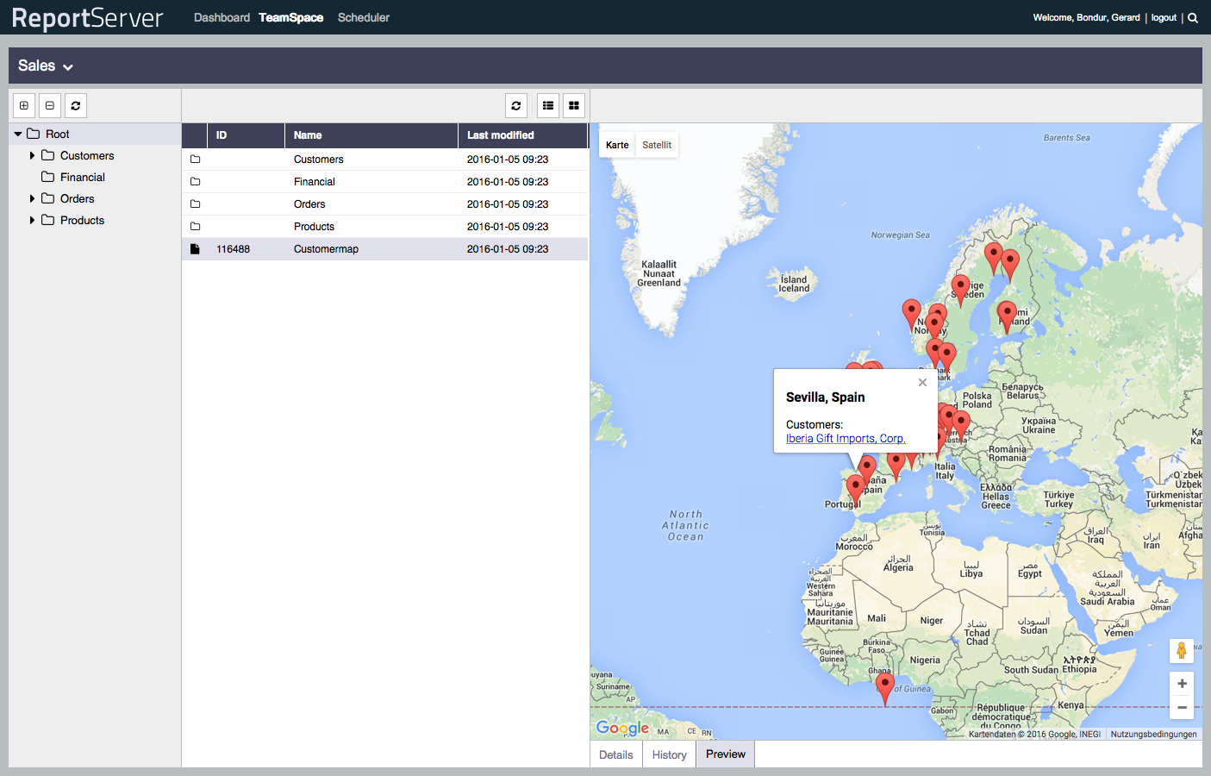Click ID 116488 cell
This screenshot has height=776, width=1211.
tap(233, 249)
